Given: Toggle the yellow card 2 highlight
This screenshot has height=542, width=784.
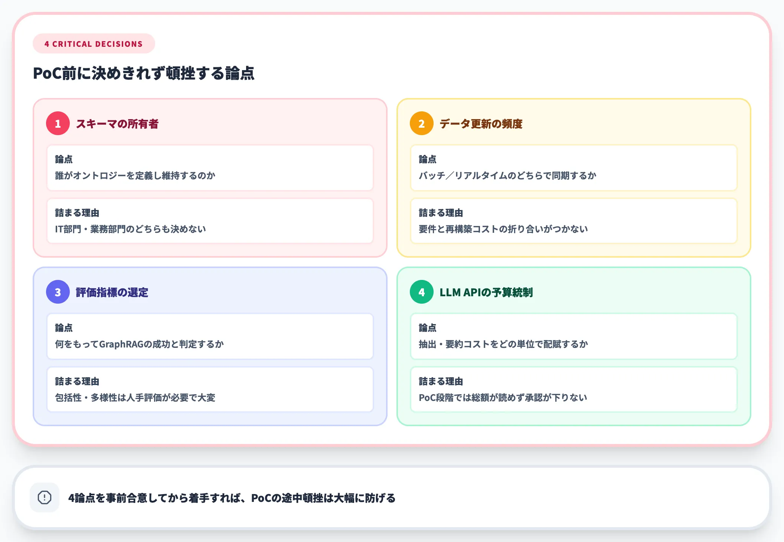Looking at the screenshot, I should pos(574,178).
